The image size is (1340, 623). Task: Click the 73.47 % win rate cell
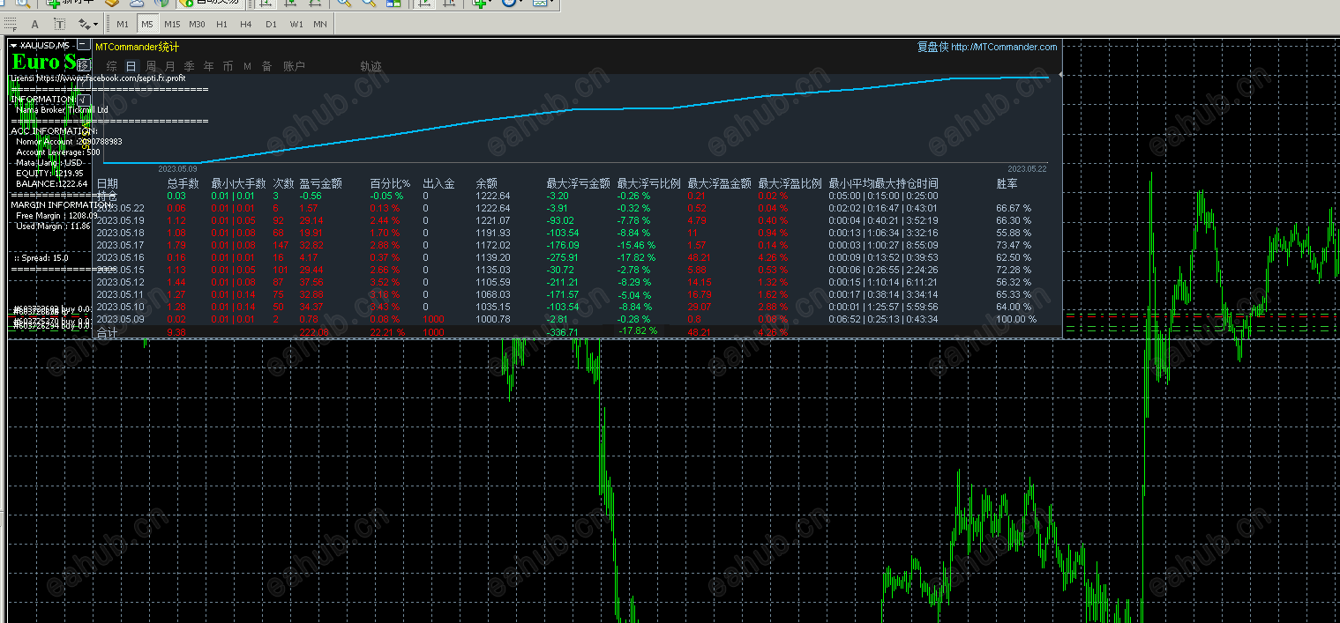pos(1014,245)
